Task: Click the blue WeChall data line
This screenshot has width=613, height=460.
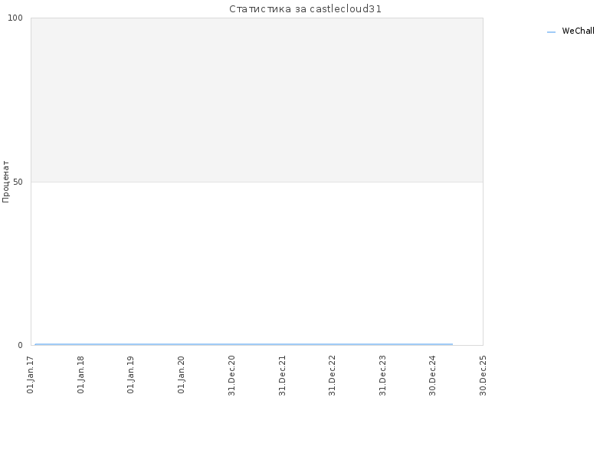Action: pyautogui.click(x=244, y=344)
